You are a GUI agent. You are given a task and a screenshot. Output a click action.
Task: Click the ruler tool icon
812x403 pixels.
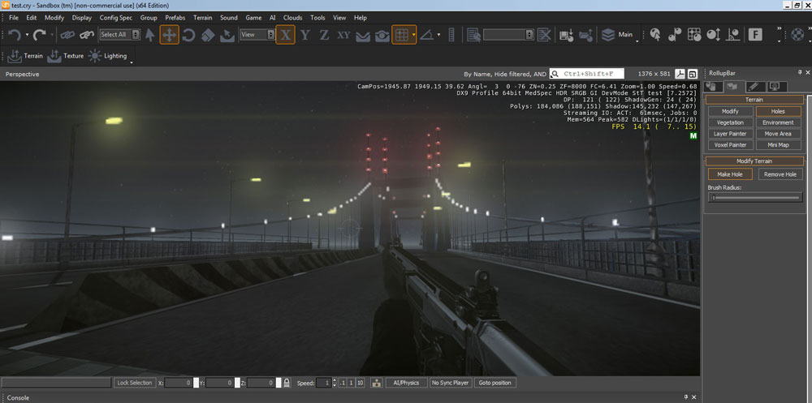pyautogui.click(x=451, y=35)
